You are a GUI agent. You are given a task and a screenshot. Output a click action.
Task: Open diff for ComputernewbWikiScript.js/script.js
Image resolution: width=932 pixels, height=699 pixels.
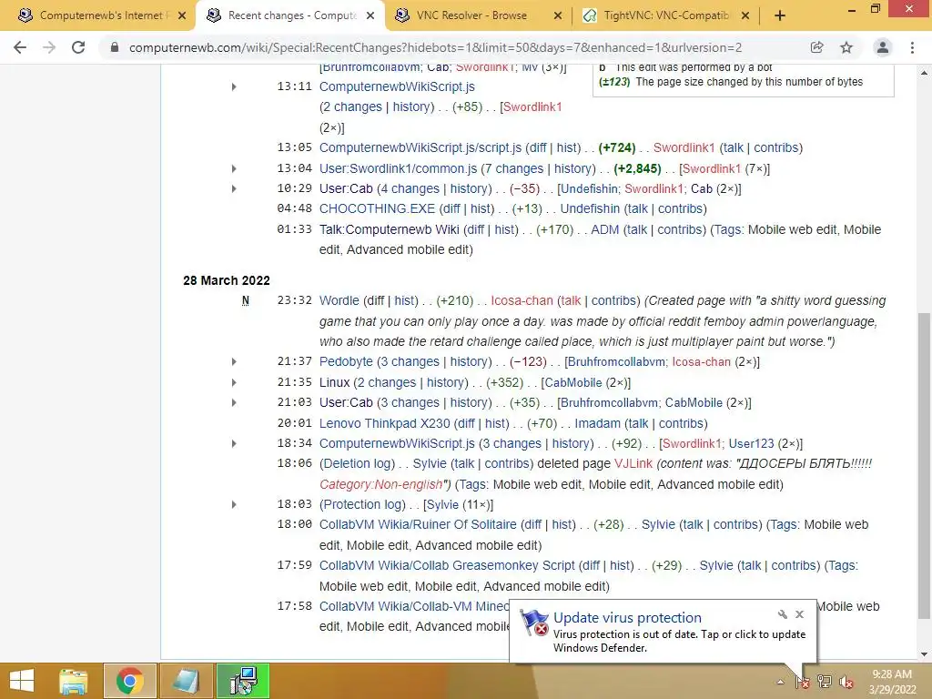click(x=537, y=147)
